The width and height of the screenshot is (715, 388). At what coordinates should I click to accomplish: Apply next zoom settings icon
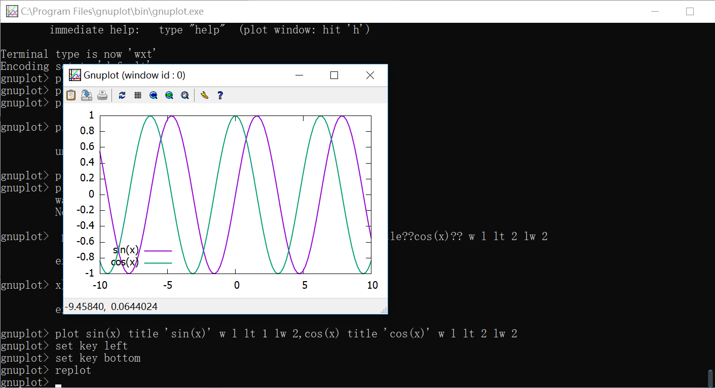(169, 95)
